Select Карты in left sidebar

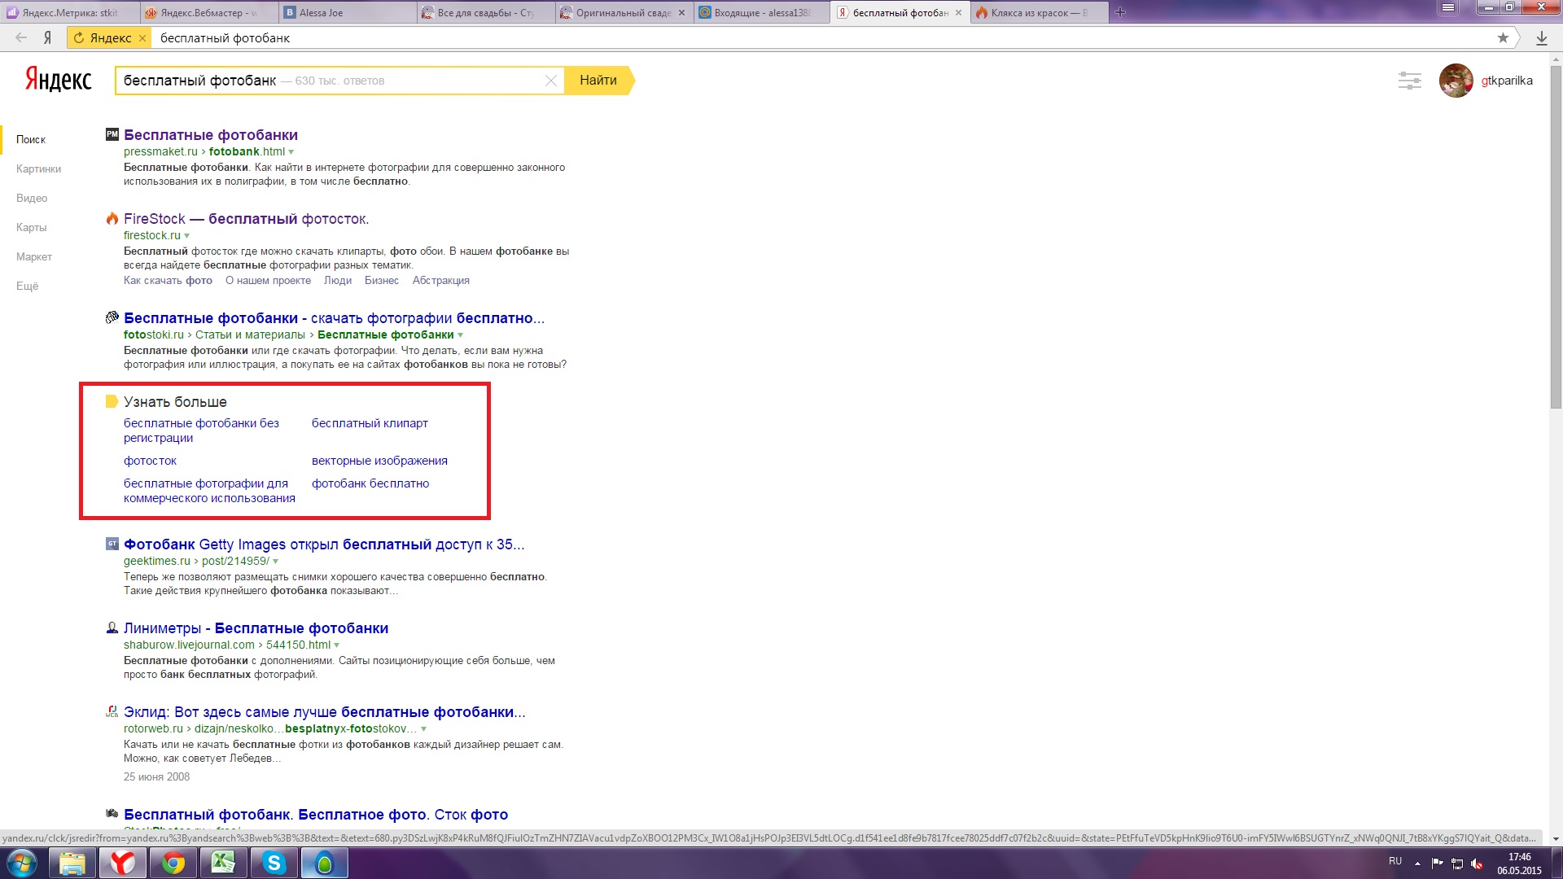(x=31, y=227)
